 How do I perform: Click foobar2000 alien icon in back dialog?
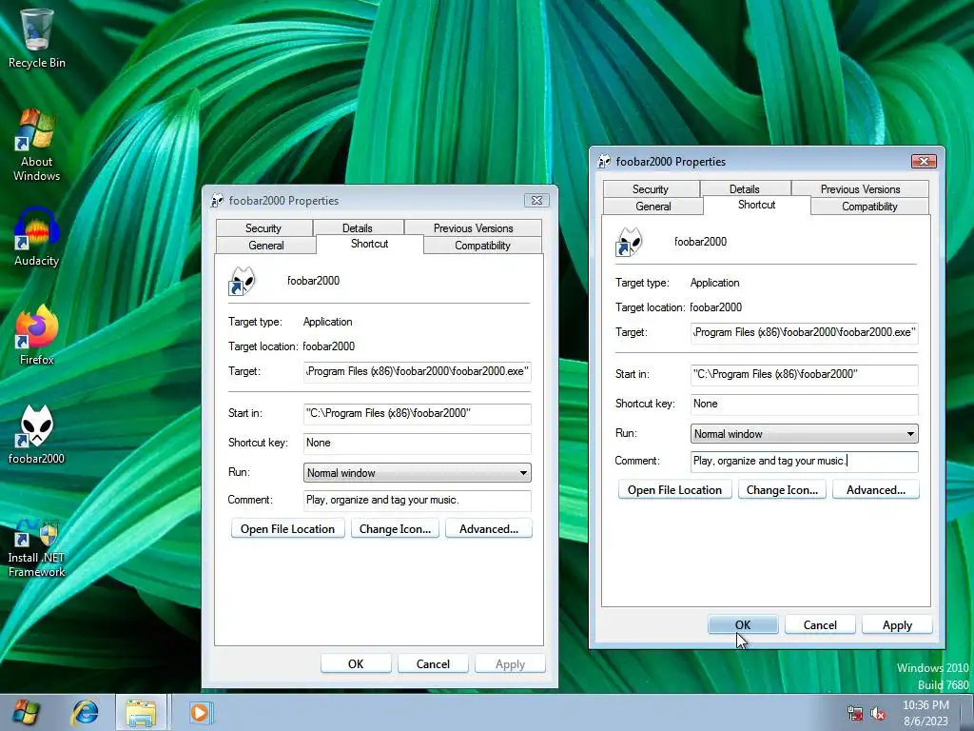click(x=242, y=281)
